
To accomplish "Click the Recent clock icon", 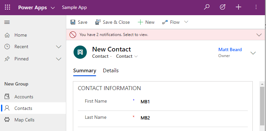I will pos(7,47).
